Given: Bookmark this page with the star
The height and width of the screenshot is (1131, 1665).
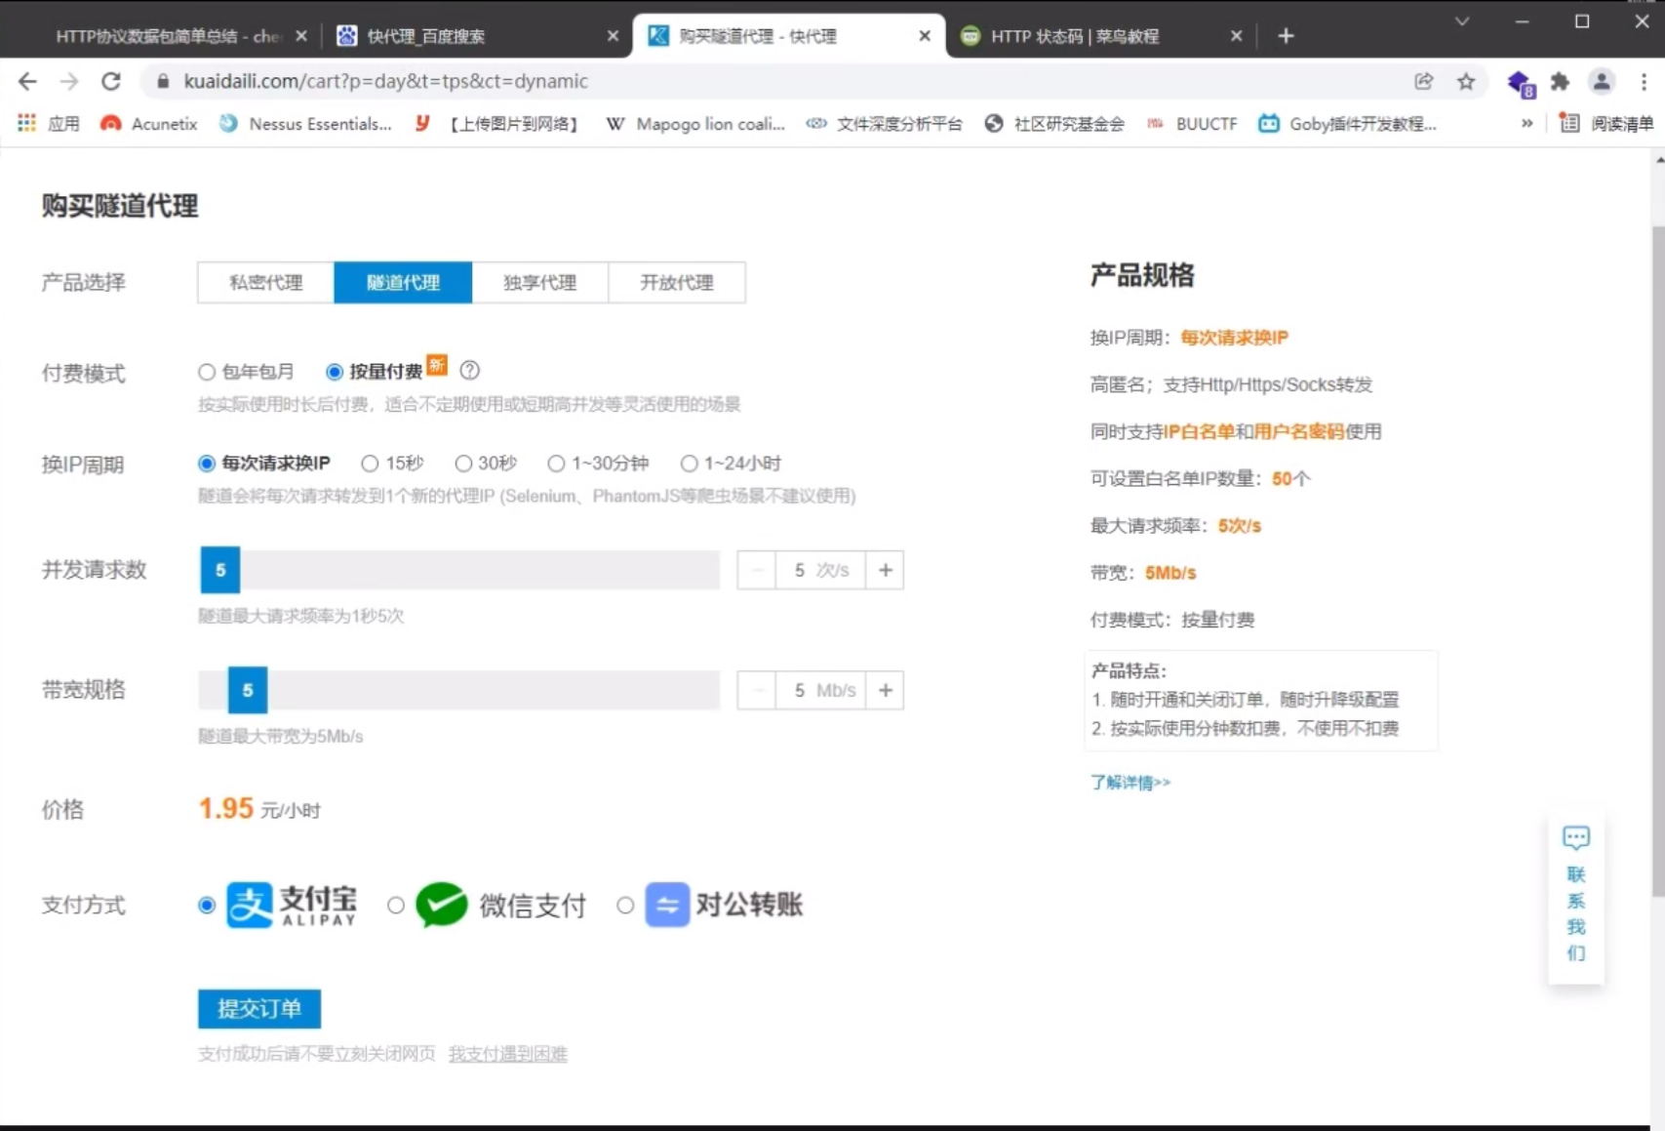Looking at the screenshot, I should (1466, 81).
